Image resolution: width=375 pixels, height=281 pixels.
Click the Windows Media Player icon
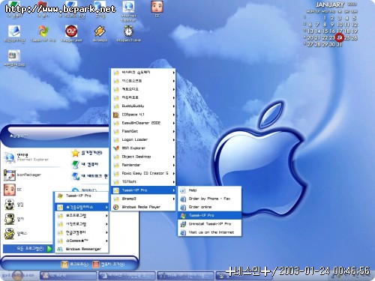[x=116, y=207]
